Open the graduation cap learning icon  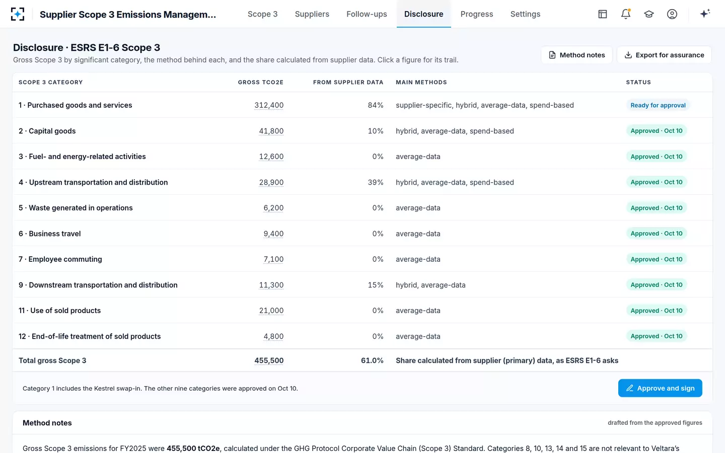(x=649, y=14)
